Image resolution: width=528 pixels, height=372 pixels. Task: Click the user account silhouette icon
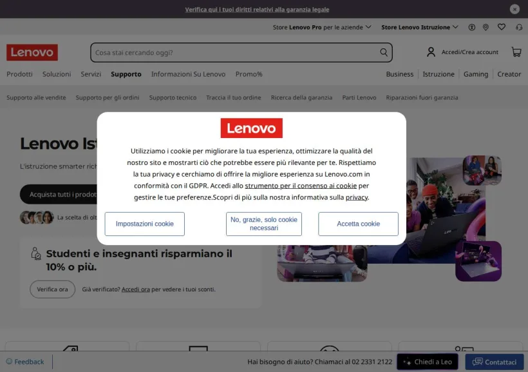pyautogui.click(x=431, y=52)
